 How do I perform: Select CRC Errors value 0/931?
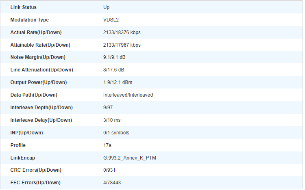pos(109,170)
